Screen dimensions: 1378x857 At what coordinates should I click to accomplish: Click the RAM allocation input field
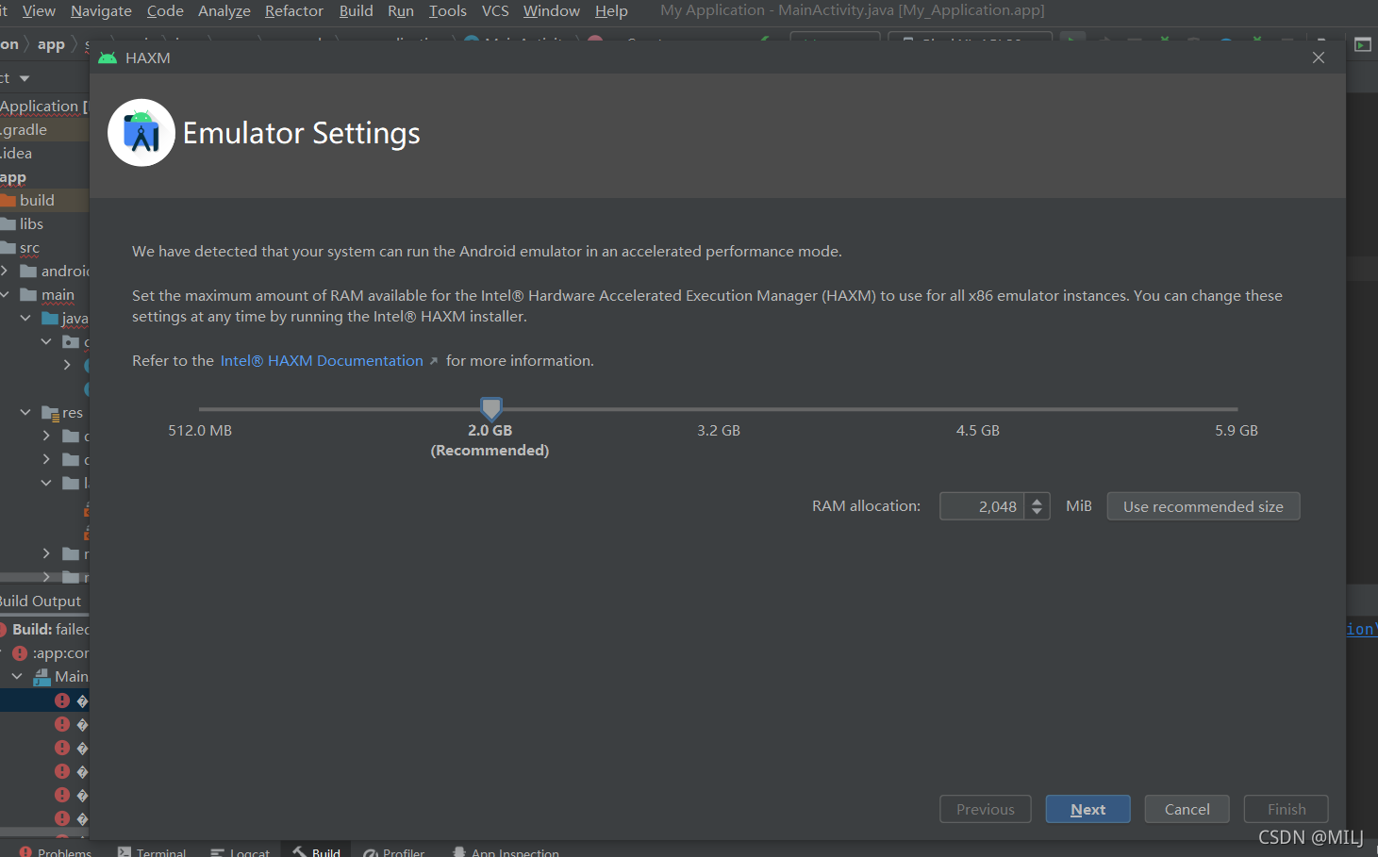[982, 506]
